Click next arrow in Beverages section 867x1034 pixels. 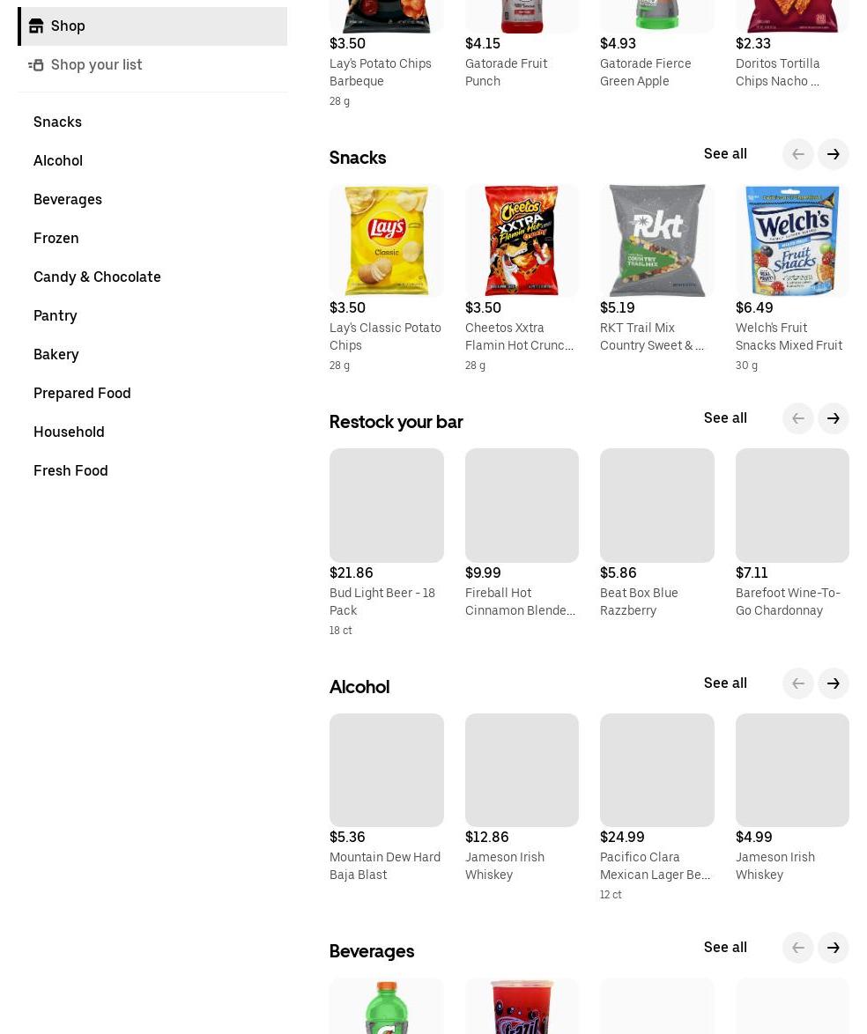pos(834,948)
